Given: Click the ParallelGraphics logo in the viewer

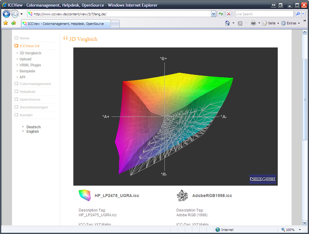Looking at the screenshot, I should 262,179.
